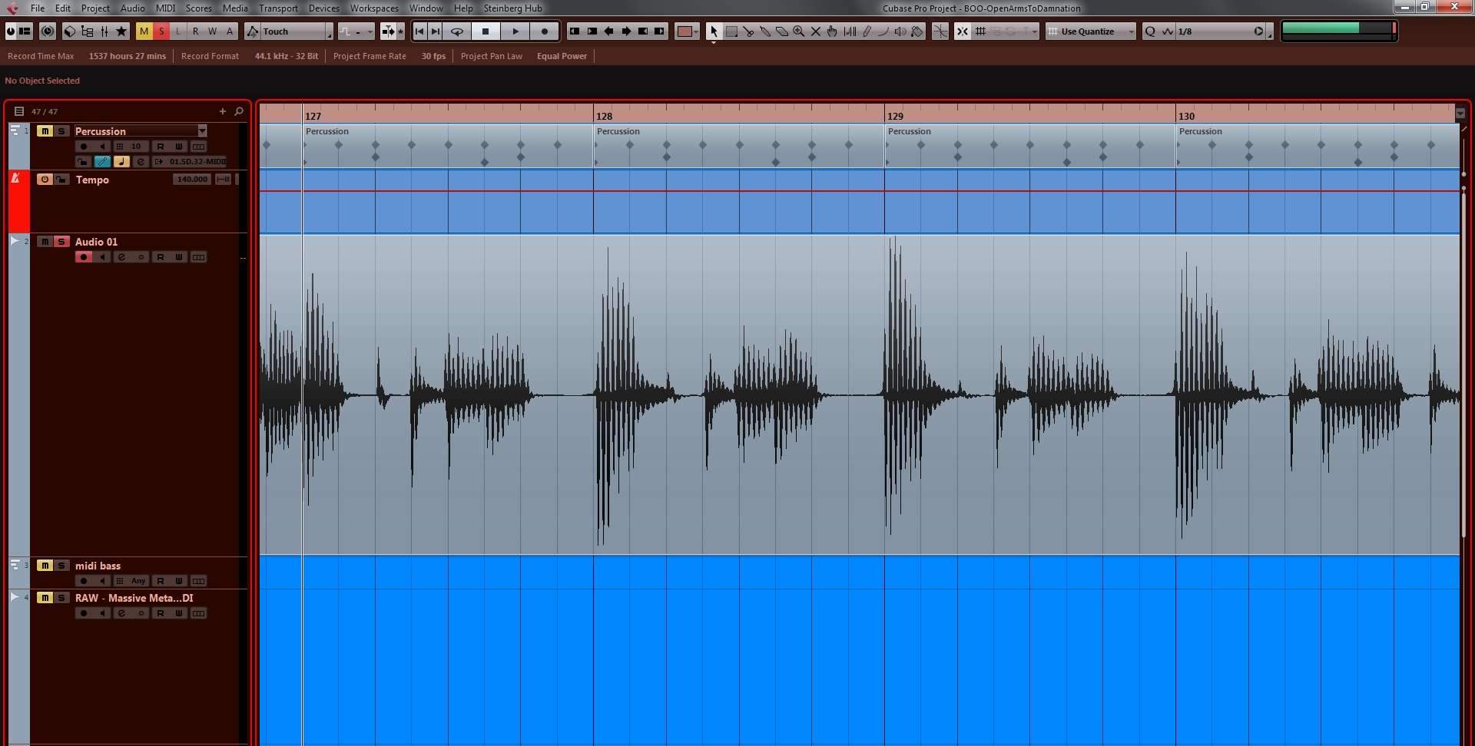1475x746 pixels.
Task: Unsolo the Audio 01 track
Action: (x=61, y=242)
